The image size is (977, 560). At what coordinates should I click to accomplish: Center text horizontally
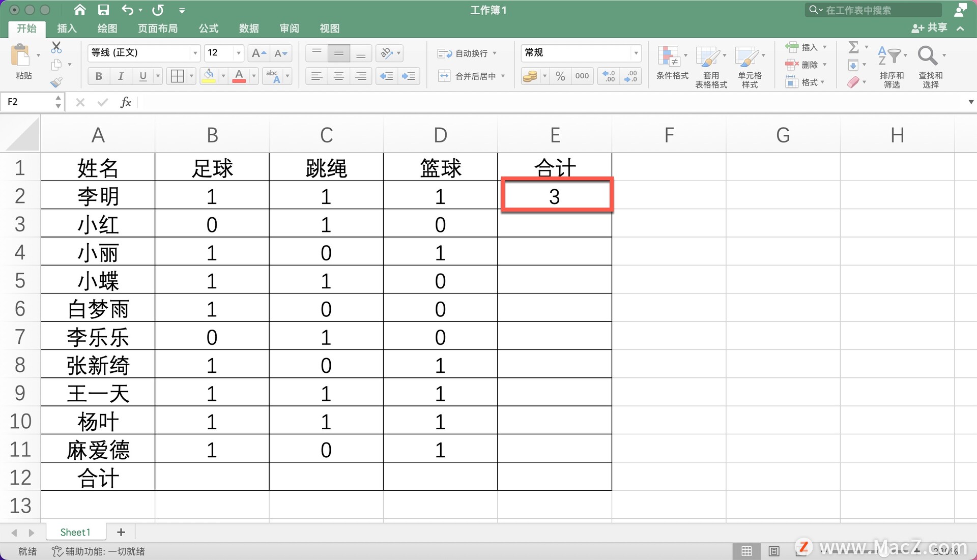pos(339,76)
